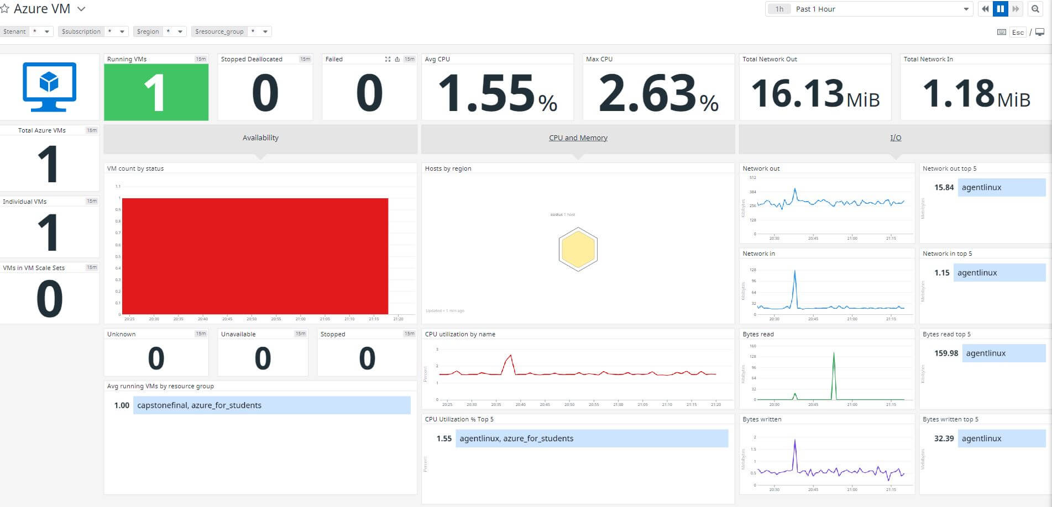Pause live dashboard updates
The width and height of the screenshot is (1052, 507).
1001,9
